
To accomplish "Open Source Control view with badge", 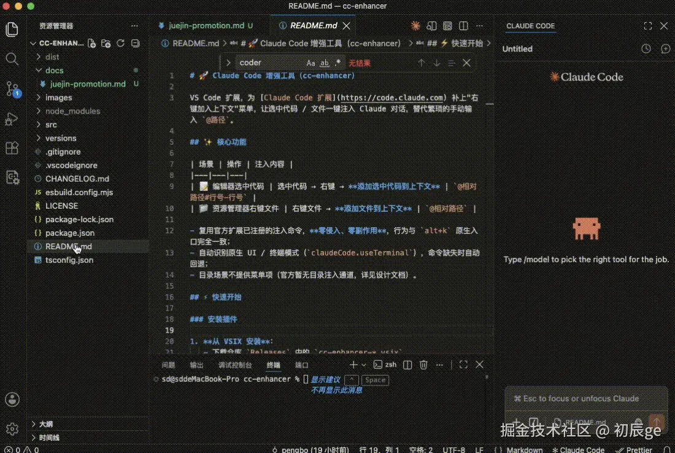I will click(x=12, y=89).
